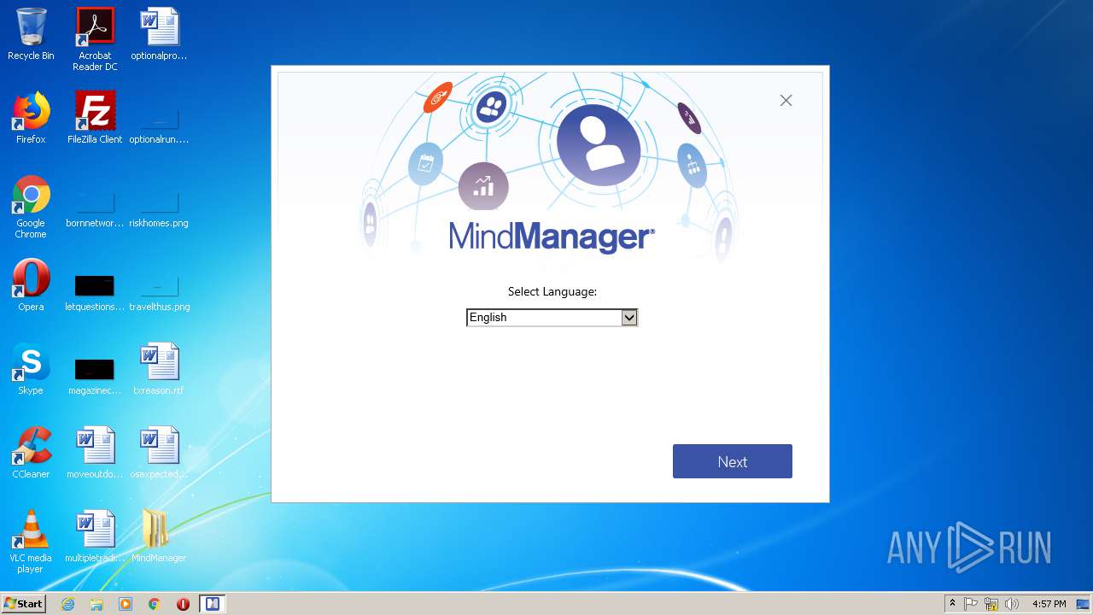This screenshot has height=615, width=1093.
Task: Close the MindManager installer dialog
Action: [x=786, y=101]
